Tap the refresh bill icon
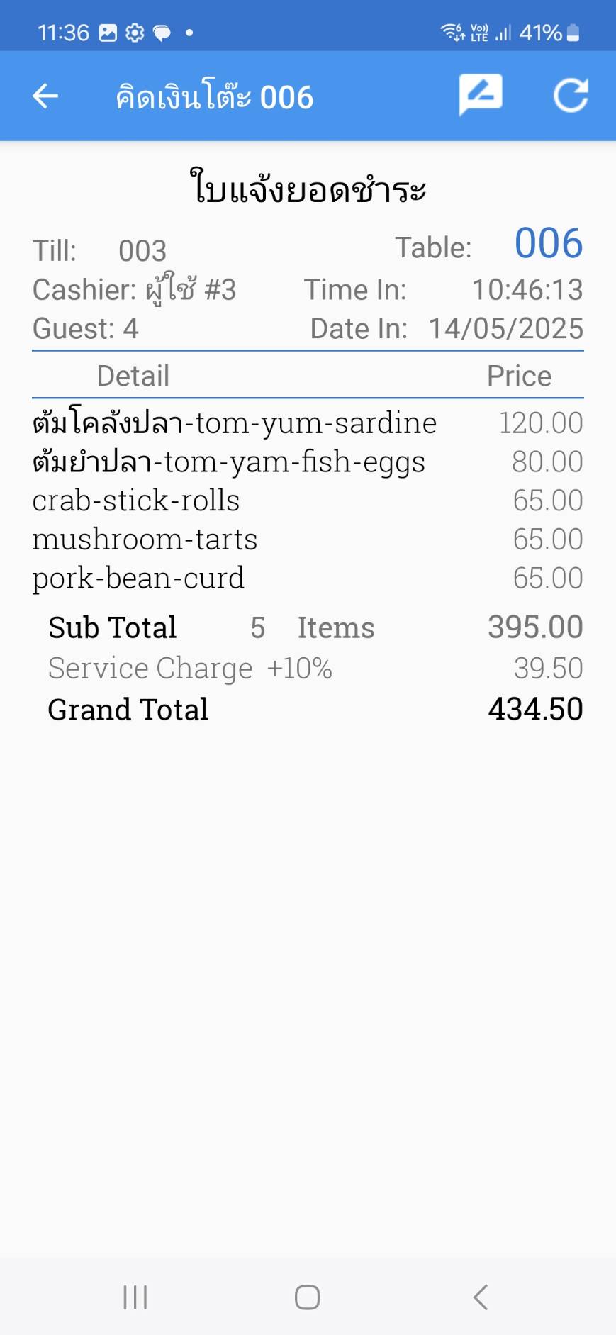 (571, 96)
